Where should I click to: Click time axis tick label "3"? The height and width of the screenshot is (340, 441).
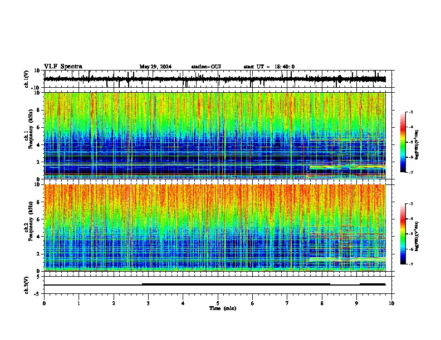tap(148, 303)
